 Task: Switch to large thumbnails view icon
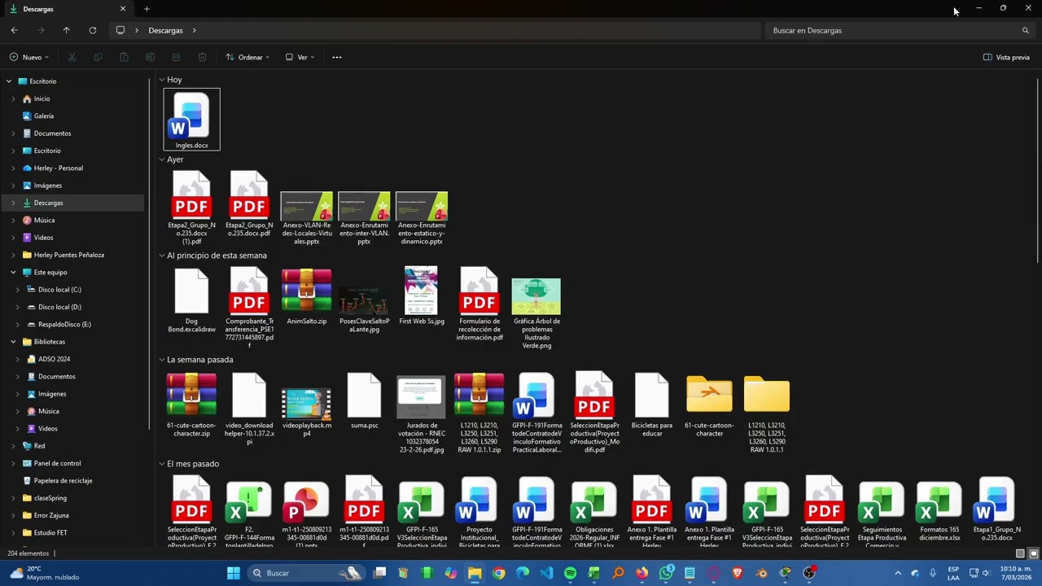click(x=1034, y=553)
